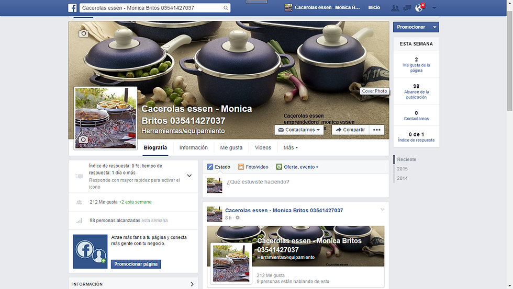Click small page avatar in top bar
Image resolution: width=513 pixels, height=289 pixels.
point(288,7)
